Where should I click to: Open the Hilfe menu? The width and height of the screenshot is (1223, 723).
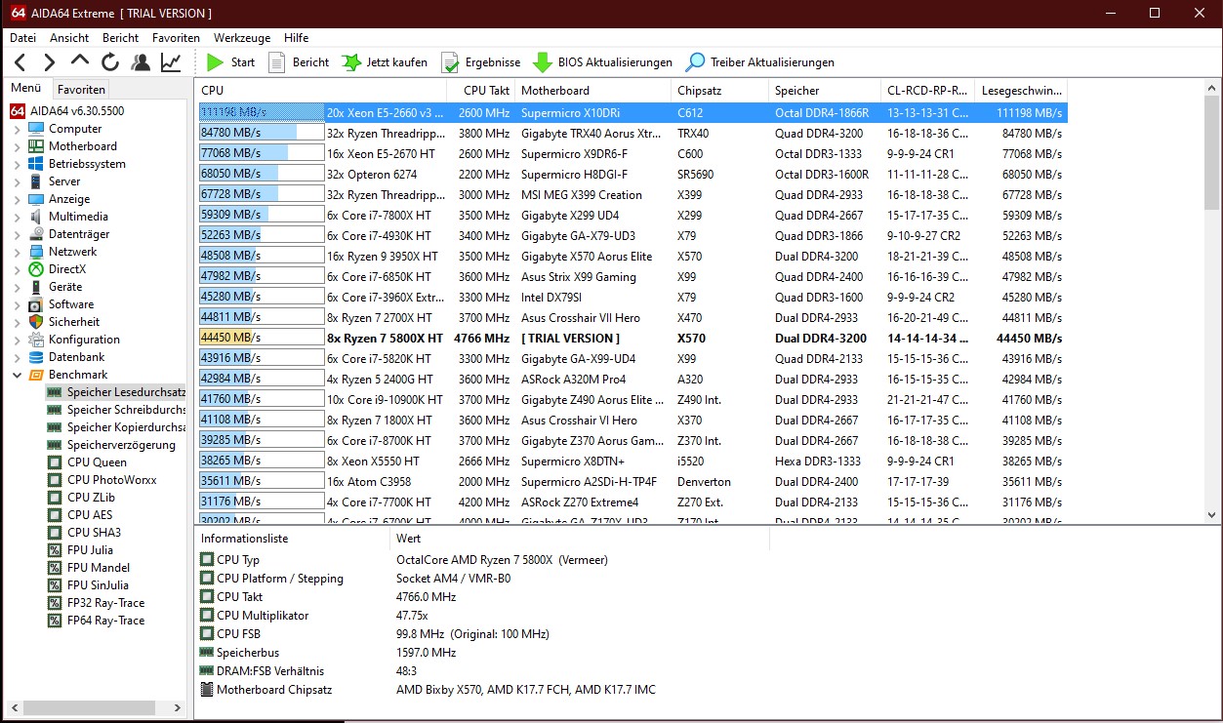[x=296, y=37]
